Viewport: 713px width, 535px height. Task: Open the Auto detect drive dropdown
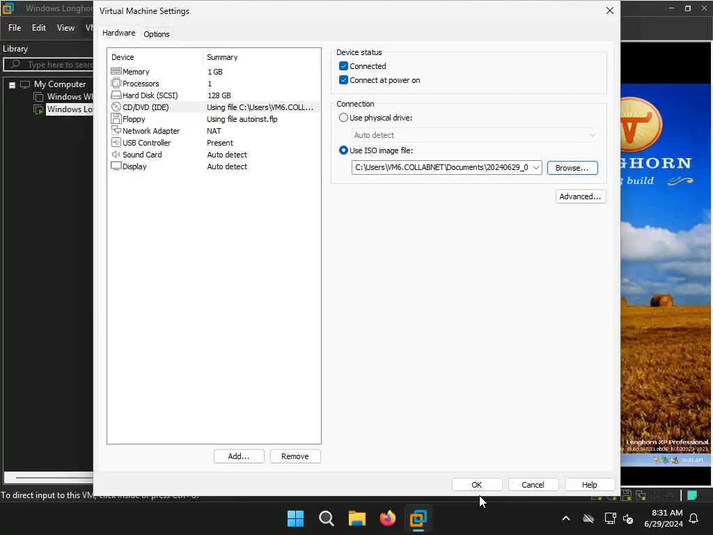pos(592,135)
